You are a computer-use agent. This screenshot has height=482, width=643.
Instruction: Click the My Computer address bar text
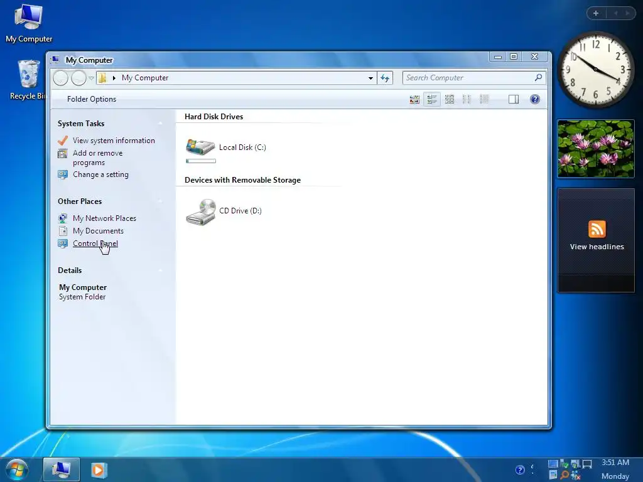coord(145,78)
